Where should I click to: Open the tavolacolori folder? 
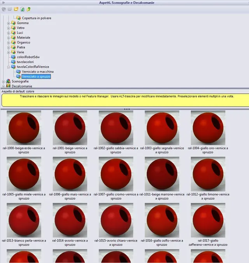click(25, 62)
